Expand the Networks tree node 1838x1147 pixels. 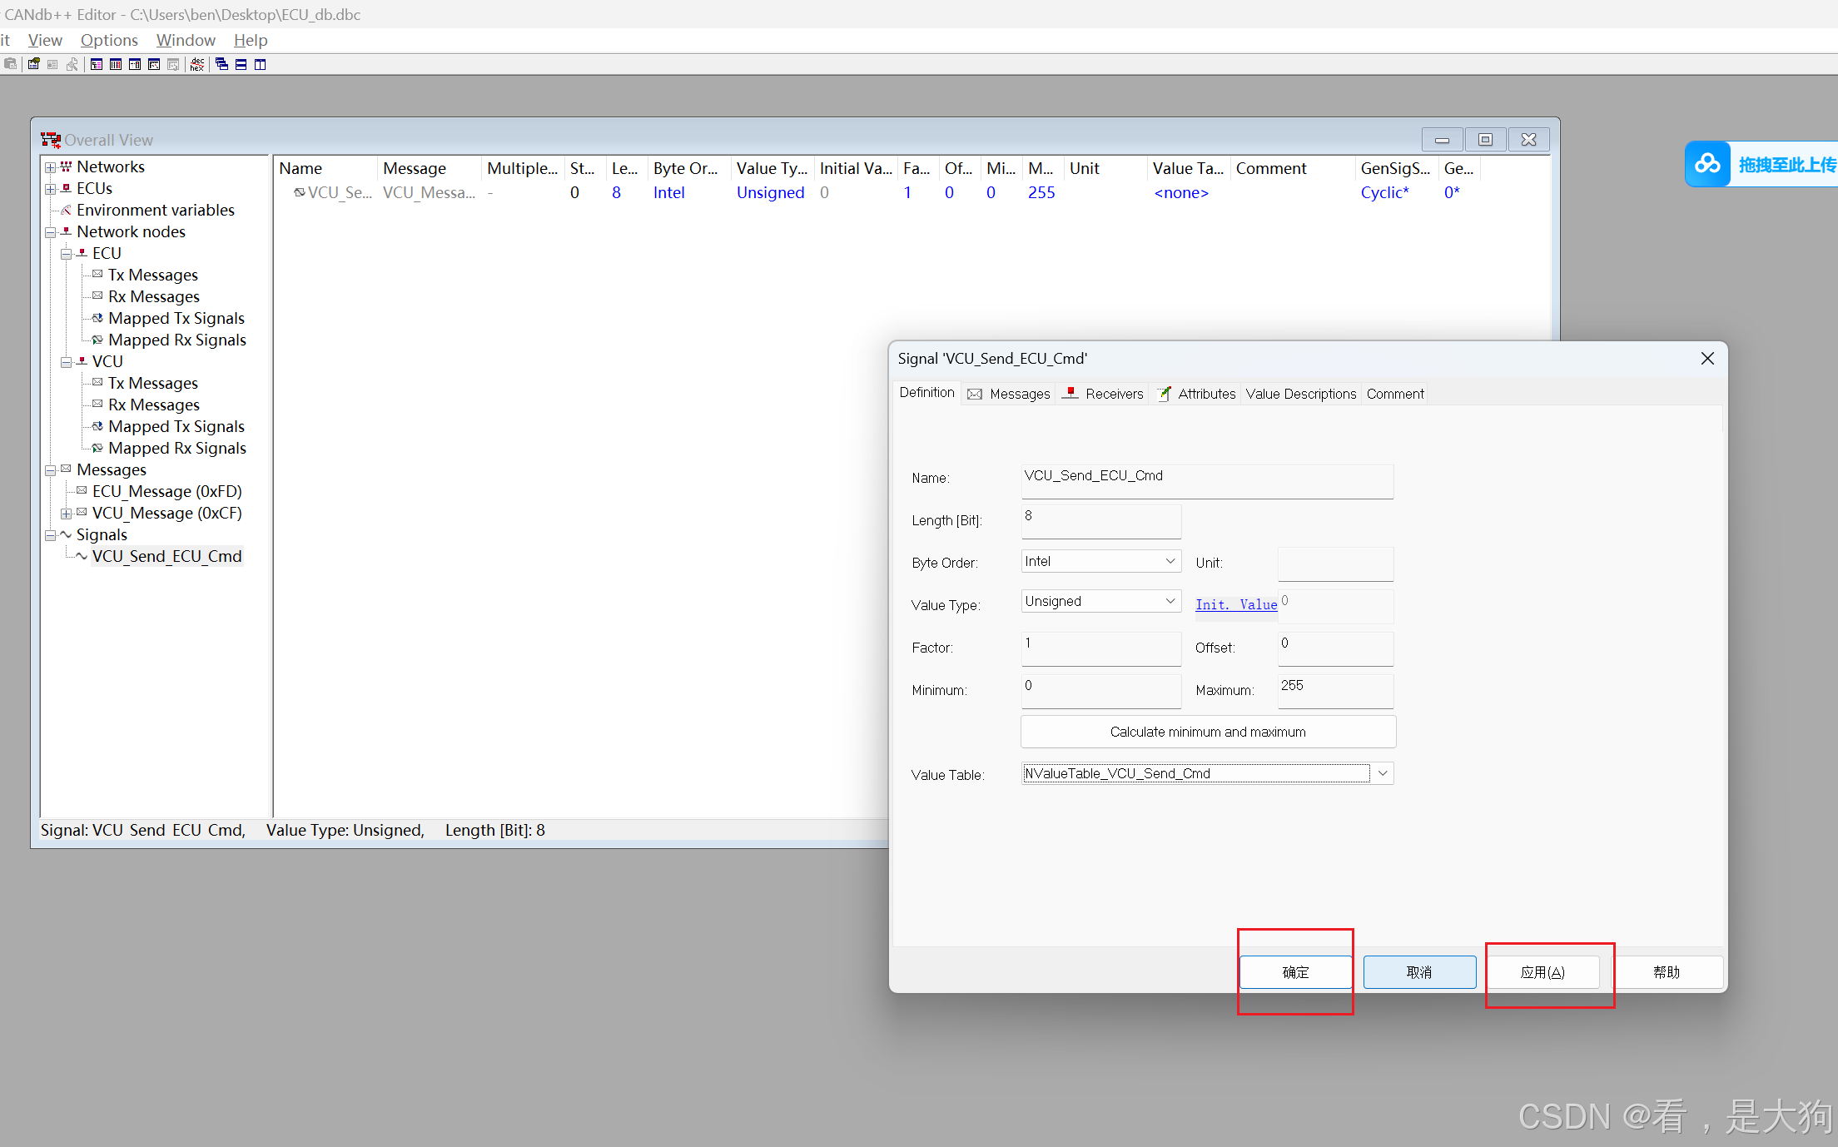coord(51,167)
